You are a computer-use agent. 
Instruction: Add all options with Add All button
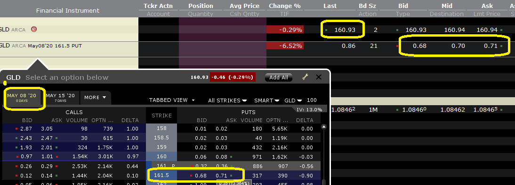pyautogui.click(x=279, y=77)
